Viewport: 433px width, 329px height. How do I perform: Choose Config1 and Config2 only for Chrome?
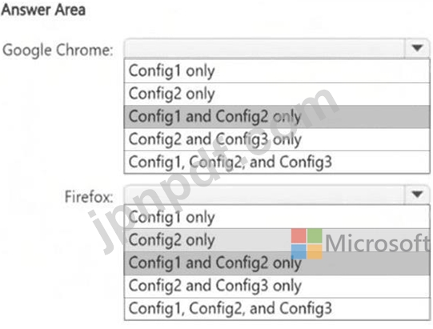pyautogui.click(x=277, y=117)
